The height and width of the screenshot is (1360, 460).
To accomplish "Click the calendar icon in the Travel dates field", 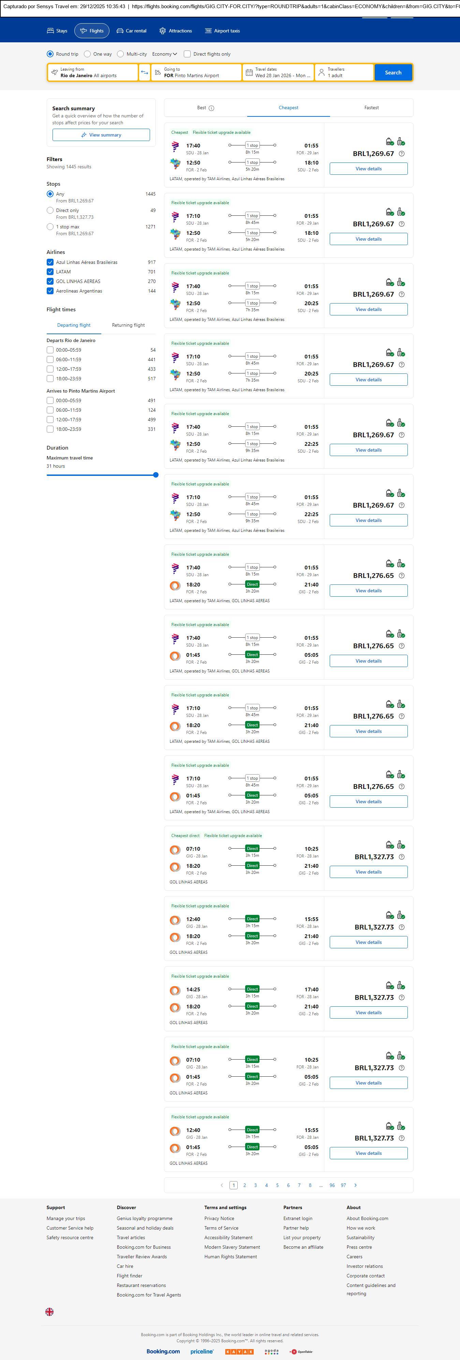I will 249,72.
